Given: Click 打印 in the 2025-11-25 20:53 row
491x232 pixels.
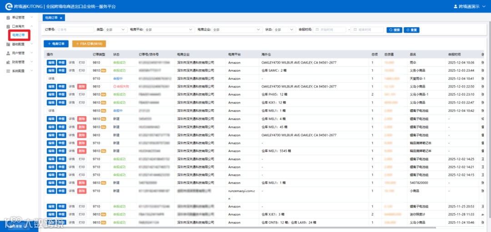Looking at the screenshot, I should tap(81, 206).
